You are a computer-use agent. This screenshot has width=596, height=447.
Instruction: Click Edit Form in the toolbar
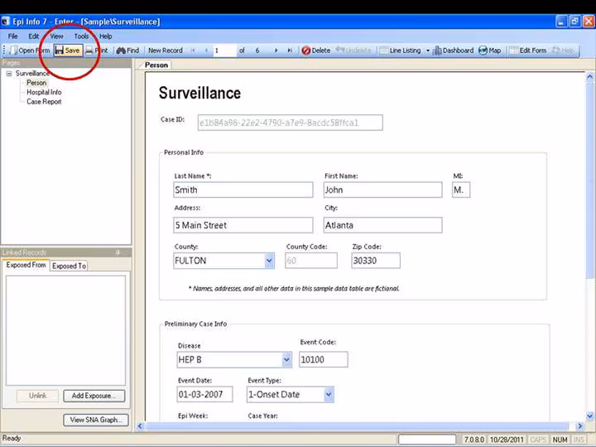(x=527, y=50)
